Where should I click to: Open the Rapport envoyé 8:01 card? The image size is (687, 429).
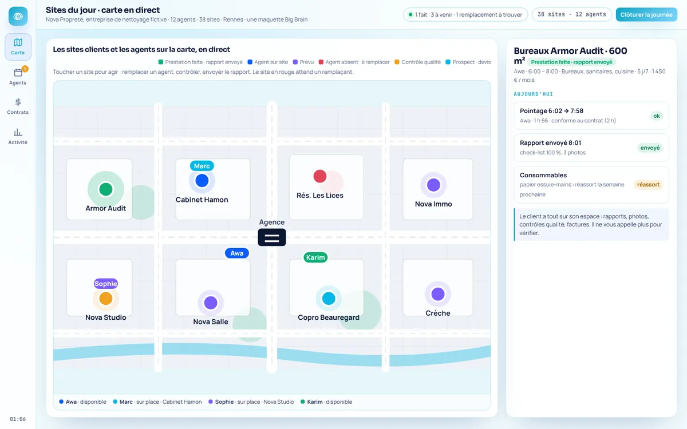point(591,148)
